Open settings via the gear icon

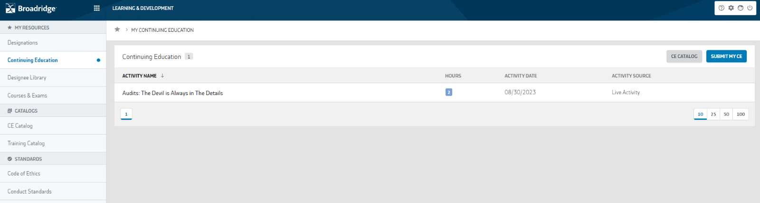coord(731,8)
